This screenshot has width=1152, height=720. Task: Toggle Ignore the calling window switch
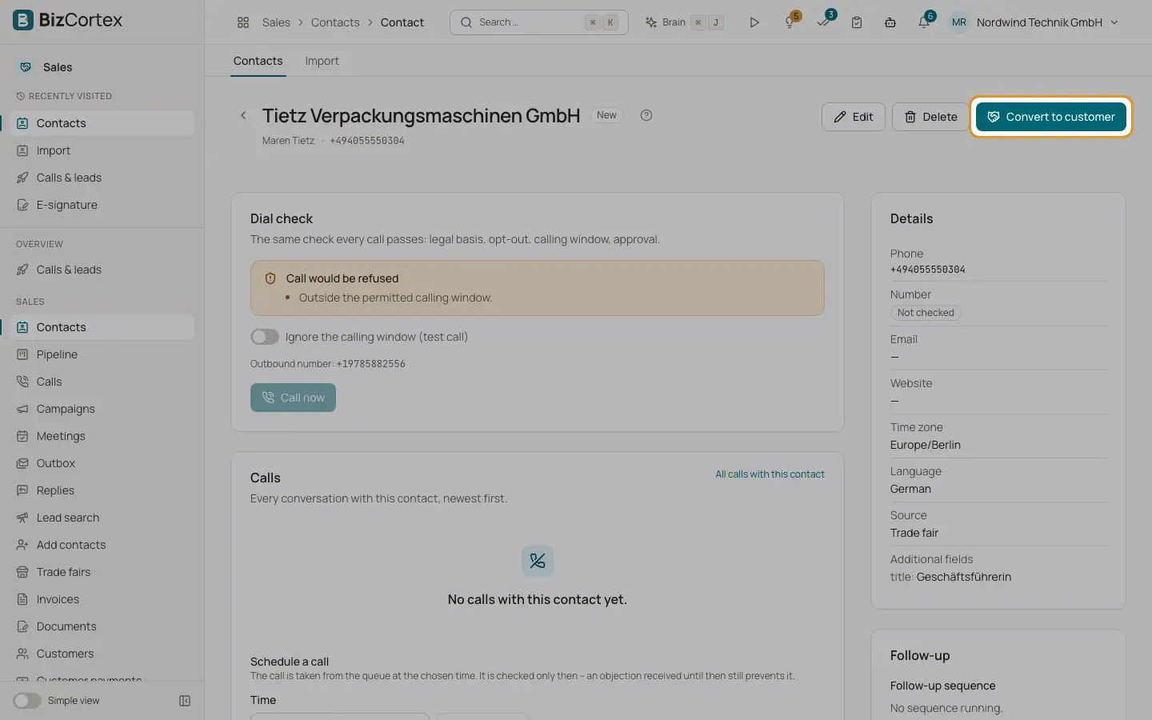(x=265, y=337)
